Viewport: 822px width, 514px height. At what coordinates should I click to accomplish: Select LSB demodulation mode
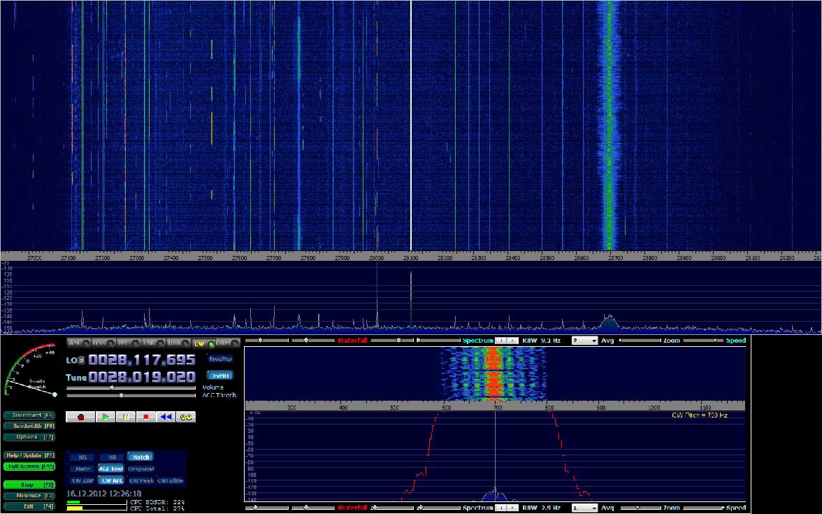pyautogui.click(x=153, y=343)
